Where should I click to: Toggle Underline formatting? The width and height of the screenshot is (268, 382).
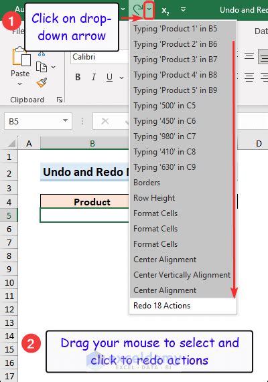[109, 77]
